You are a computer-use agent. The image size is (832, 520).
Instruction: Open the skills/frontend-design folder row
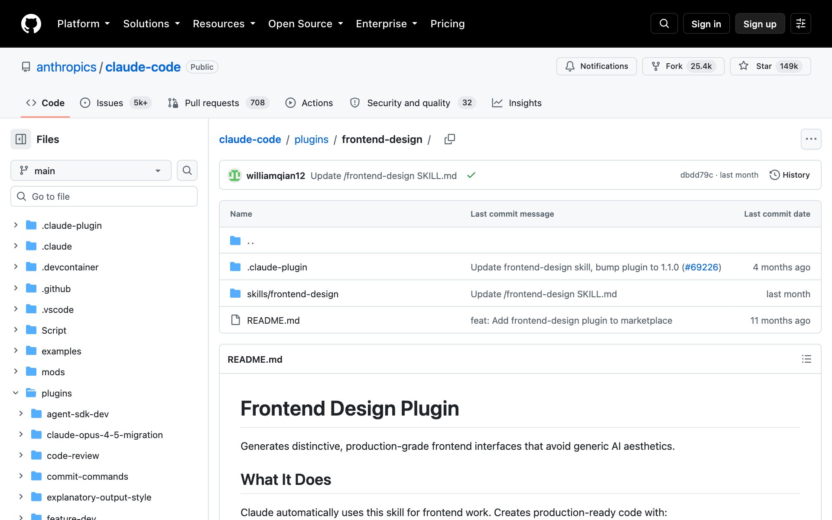click(520, 293)
